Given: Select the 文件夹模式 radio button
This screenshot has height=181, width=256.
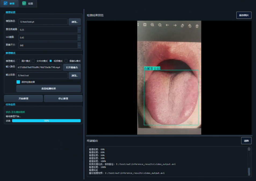Looking at the screenshot, I should (33, 61).
